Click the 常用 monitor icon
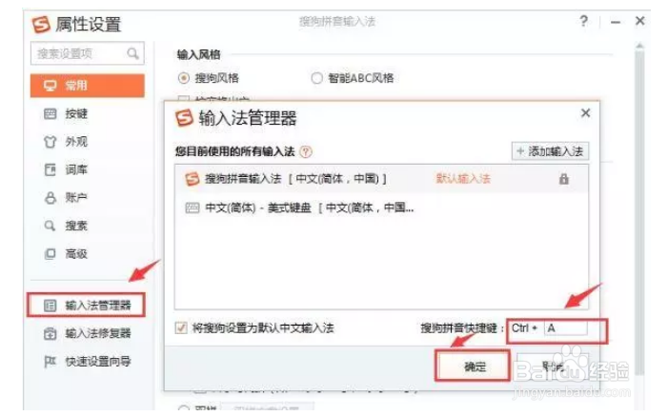 click(x=51, y=86)
